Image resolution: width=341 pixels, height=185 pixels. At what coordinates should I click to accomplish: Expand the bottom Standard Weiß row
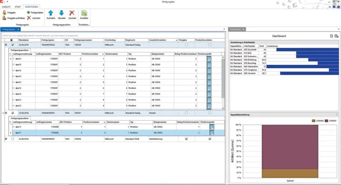pyautogui.click(x=6, y=139)
